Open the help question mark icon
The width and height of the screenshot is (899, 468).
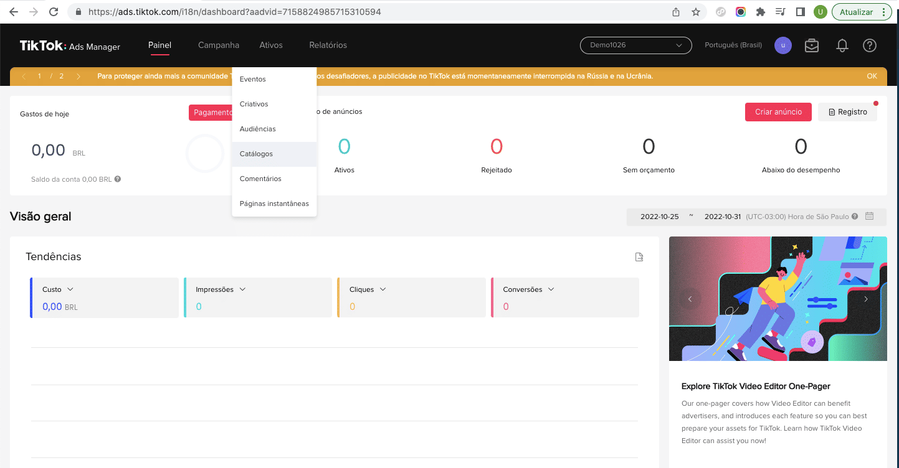[869, 45]
